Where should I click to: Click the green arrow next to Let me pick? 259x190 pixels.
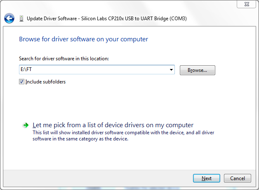point(26,125)
